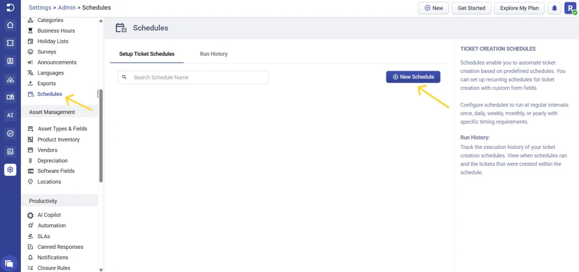Open the tickets icon in left rail
The height and width of the screenshot is (272, 579).
(10, 43)
